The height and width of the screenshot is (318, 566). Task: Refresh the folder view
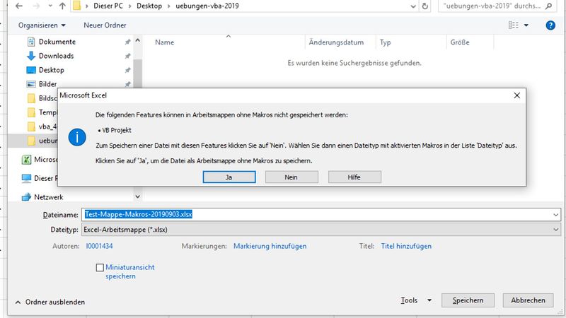click(425, 6)
